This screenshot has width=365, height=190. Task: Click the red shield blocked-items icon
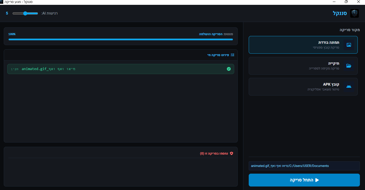point(232,154)
